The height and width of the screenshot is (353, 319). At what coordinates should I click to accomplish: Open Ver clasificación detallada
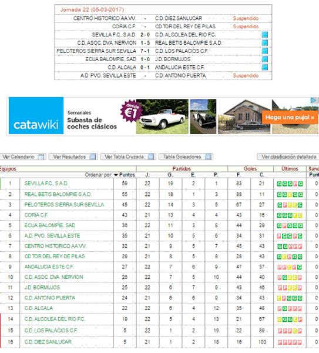point(288,156)
